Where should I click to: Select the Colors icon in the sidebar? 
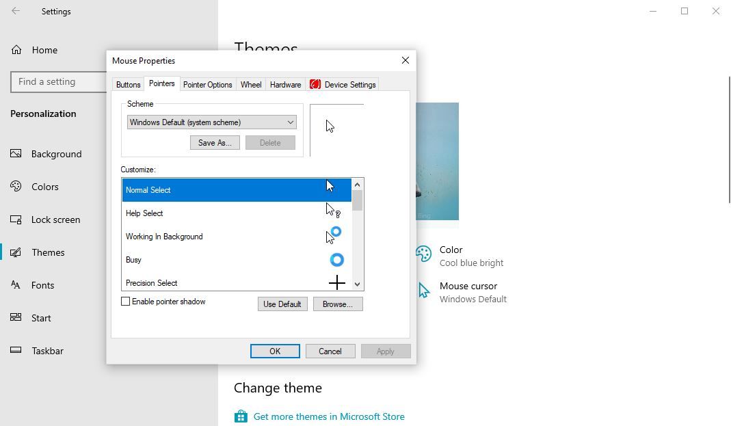click(16, 187)
